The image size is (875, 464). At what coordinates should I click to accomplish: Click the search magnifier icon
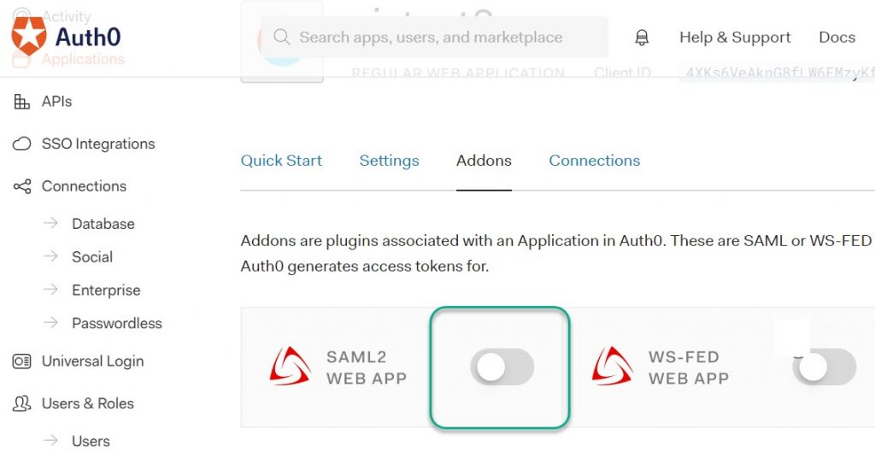281,37
